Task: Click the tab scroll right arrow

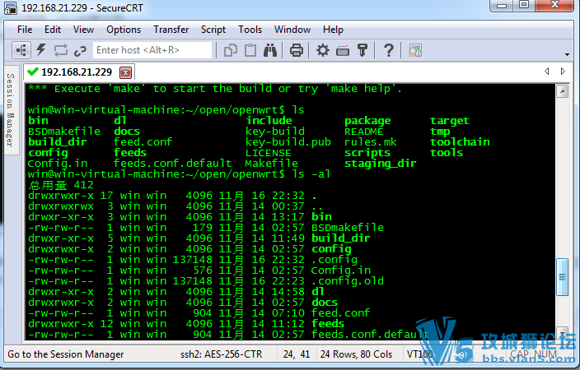Action: tap(563, 72)
